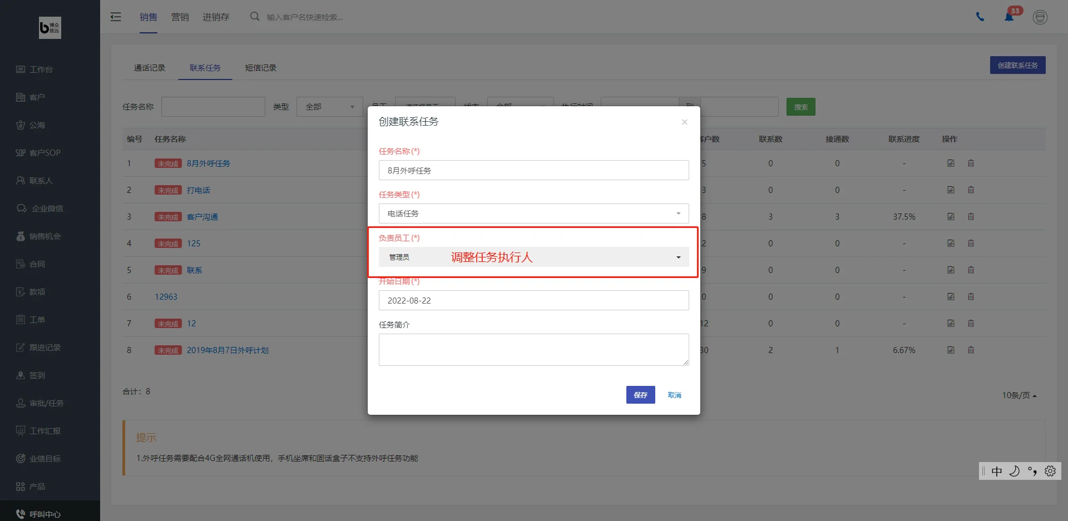This screenshot has width=1068, height=521.
Task: Click the company logo in sidebar
Action: point(50,27)
